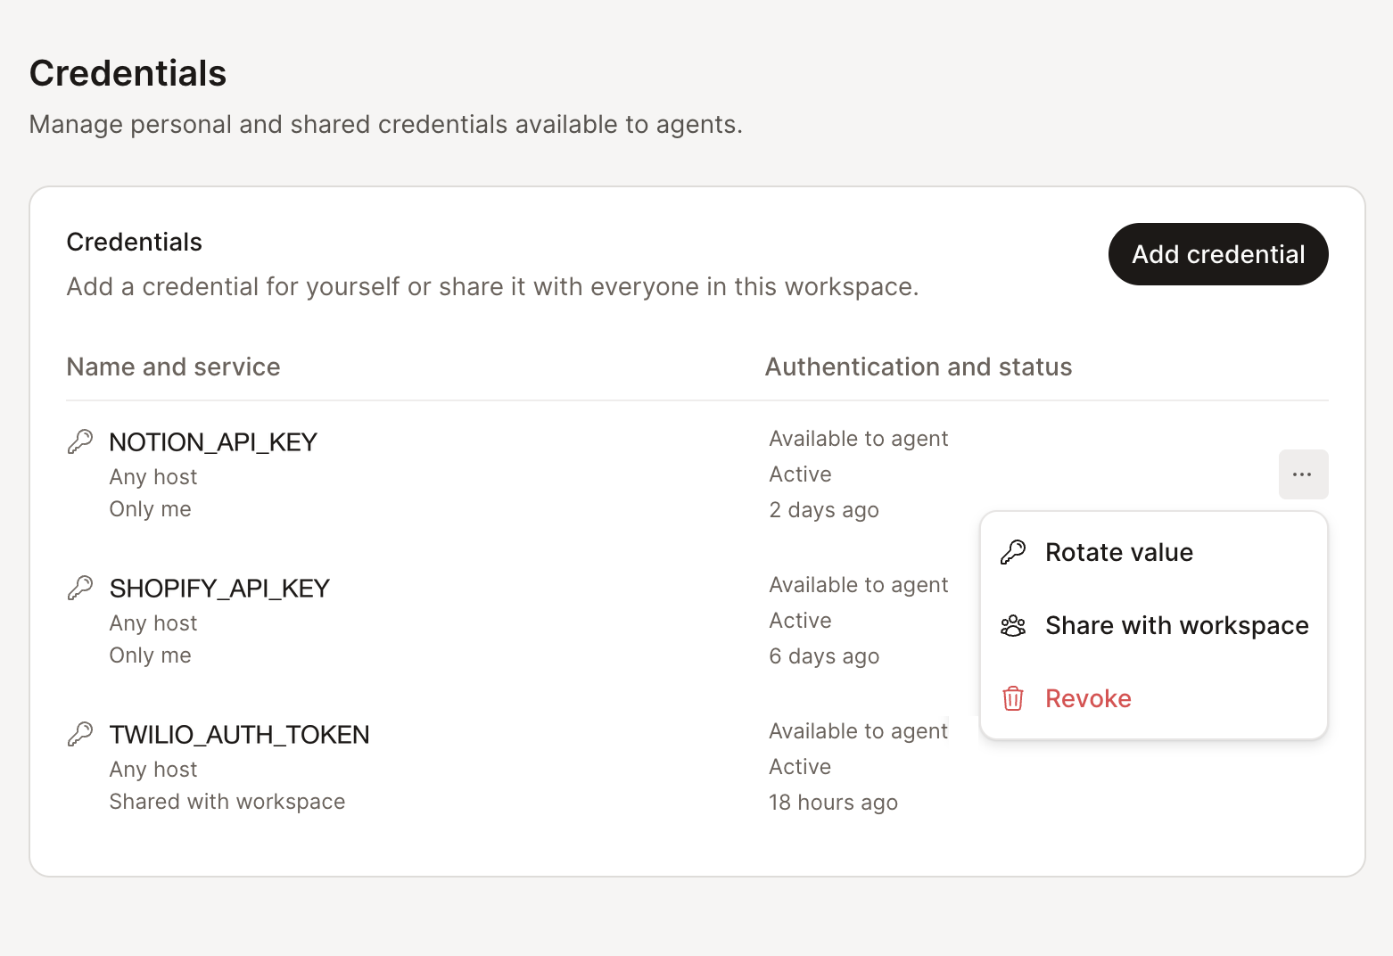This screenshot has width=1393, height=956.
Task: Click 'Add a credential for yourself' helper text
Action: pyautogui.click(x=492, y=286)
